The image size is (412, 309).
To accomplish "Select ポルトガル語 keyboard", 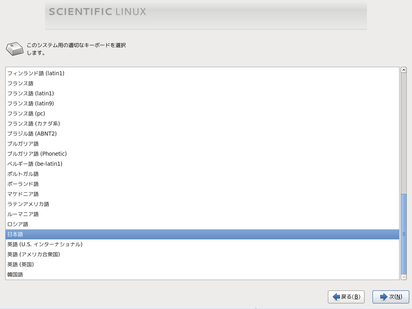I will point(202,174).
